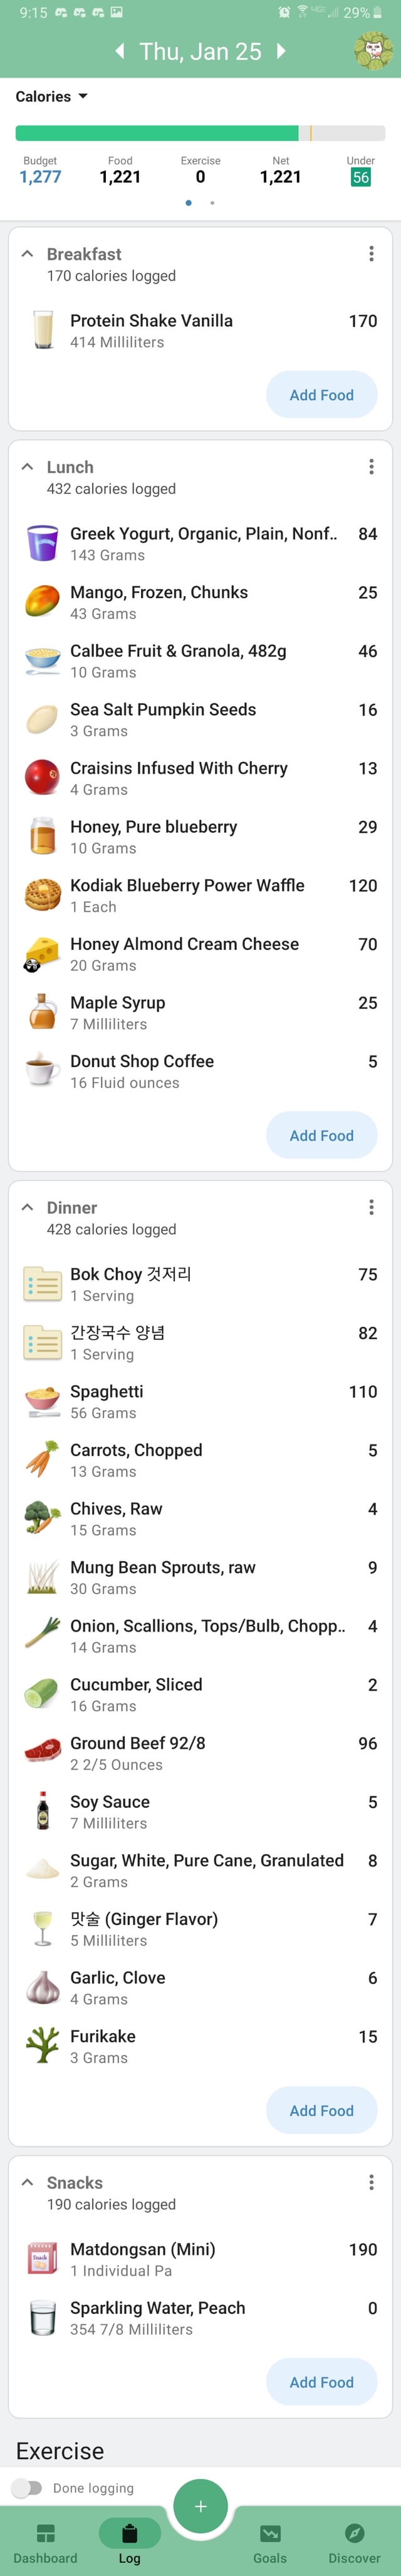Open Lunch three-dot options menu
This screenshot has width=401, height=2576.
[x=371, y=467]
